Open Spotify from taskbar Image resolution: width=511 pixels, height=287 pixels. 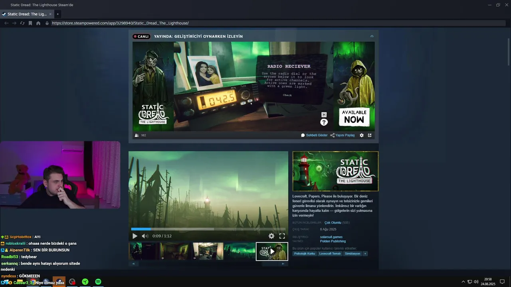(98, 282)
